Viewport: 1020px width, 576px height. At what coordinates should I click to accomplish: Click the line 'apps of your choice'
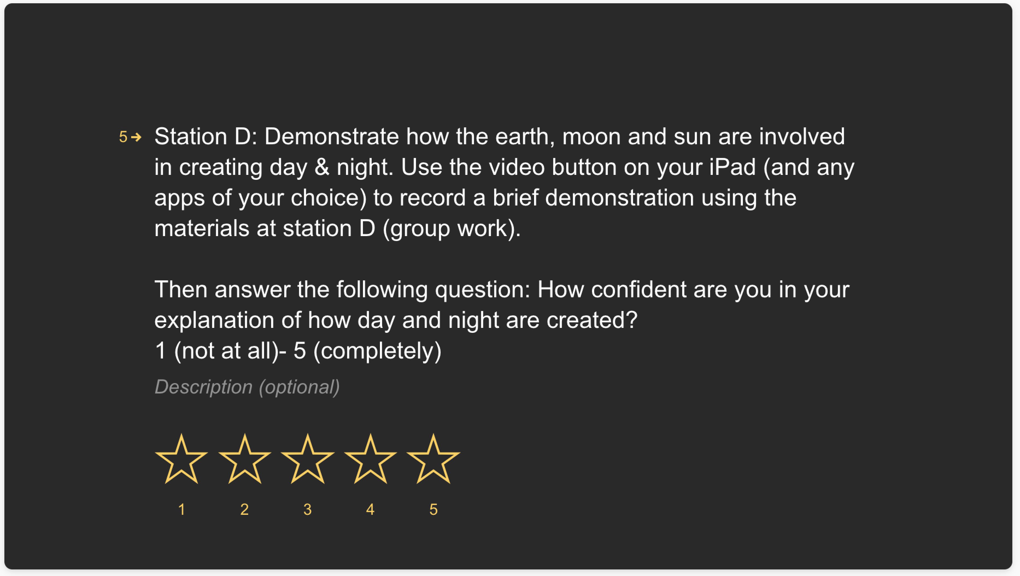coord(475,198)
